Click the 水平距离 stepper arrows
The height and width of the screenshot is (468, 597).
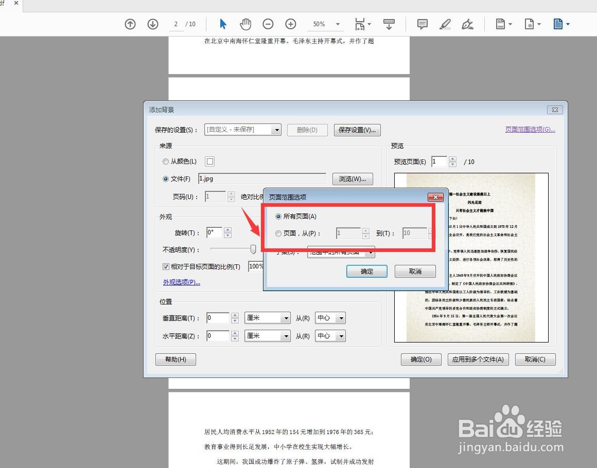235,336
